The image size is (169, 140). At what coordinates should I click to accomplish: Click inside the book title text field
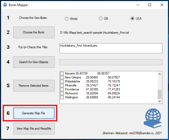(x=111, y=48)
